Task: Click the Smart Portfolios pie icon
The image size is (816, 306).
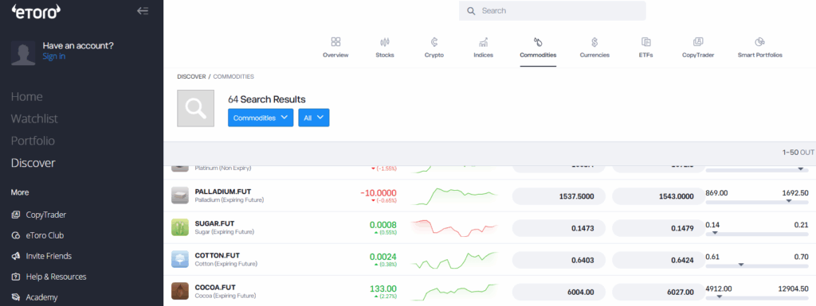Action: point(759,42)
